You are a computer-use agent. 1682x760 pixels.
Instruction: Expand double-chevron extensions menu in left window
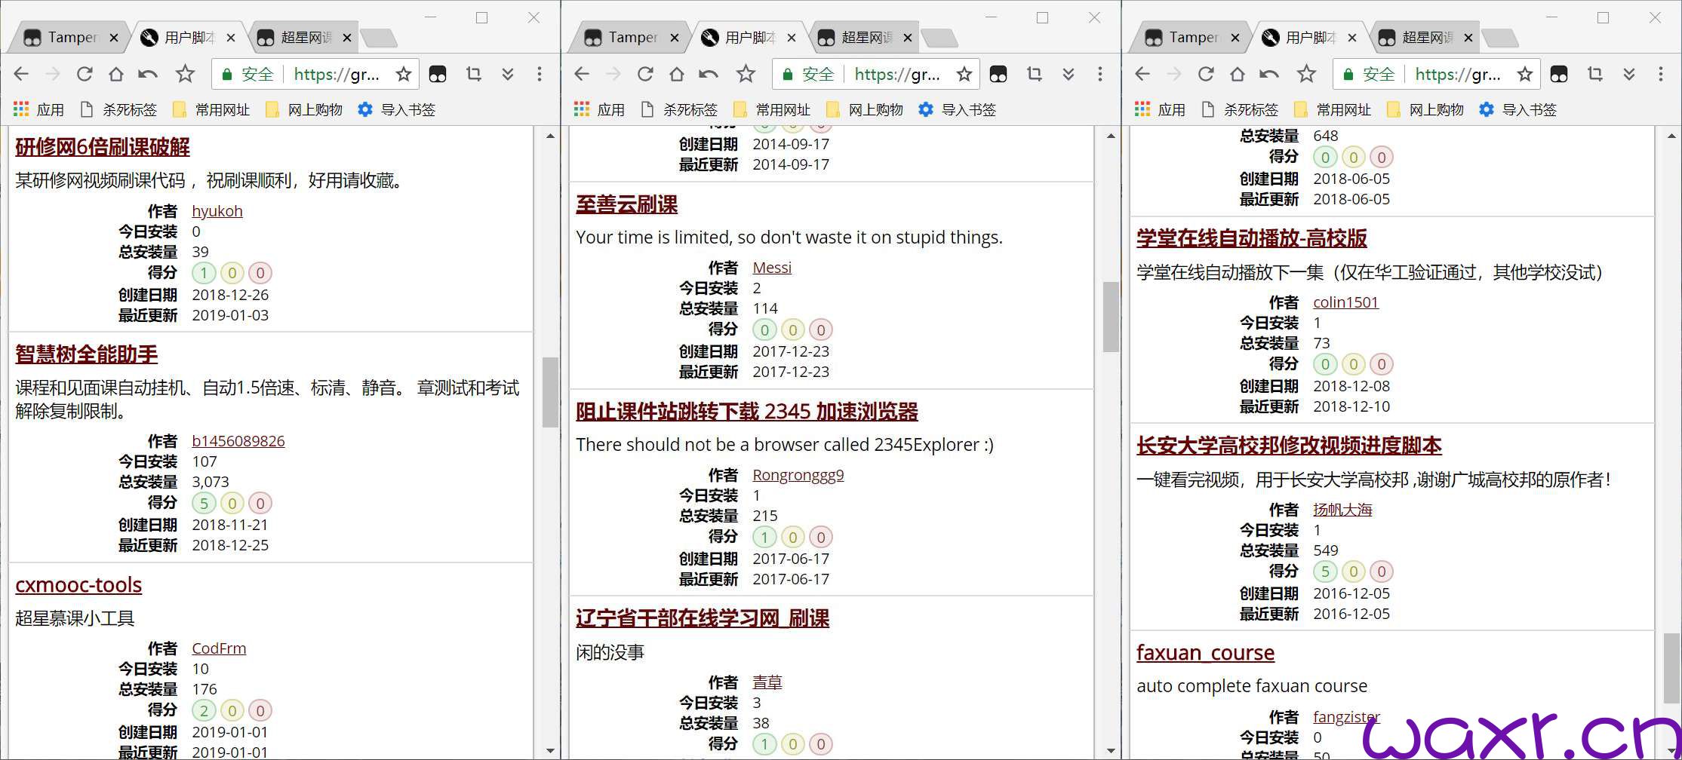[508, 74]
